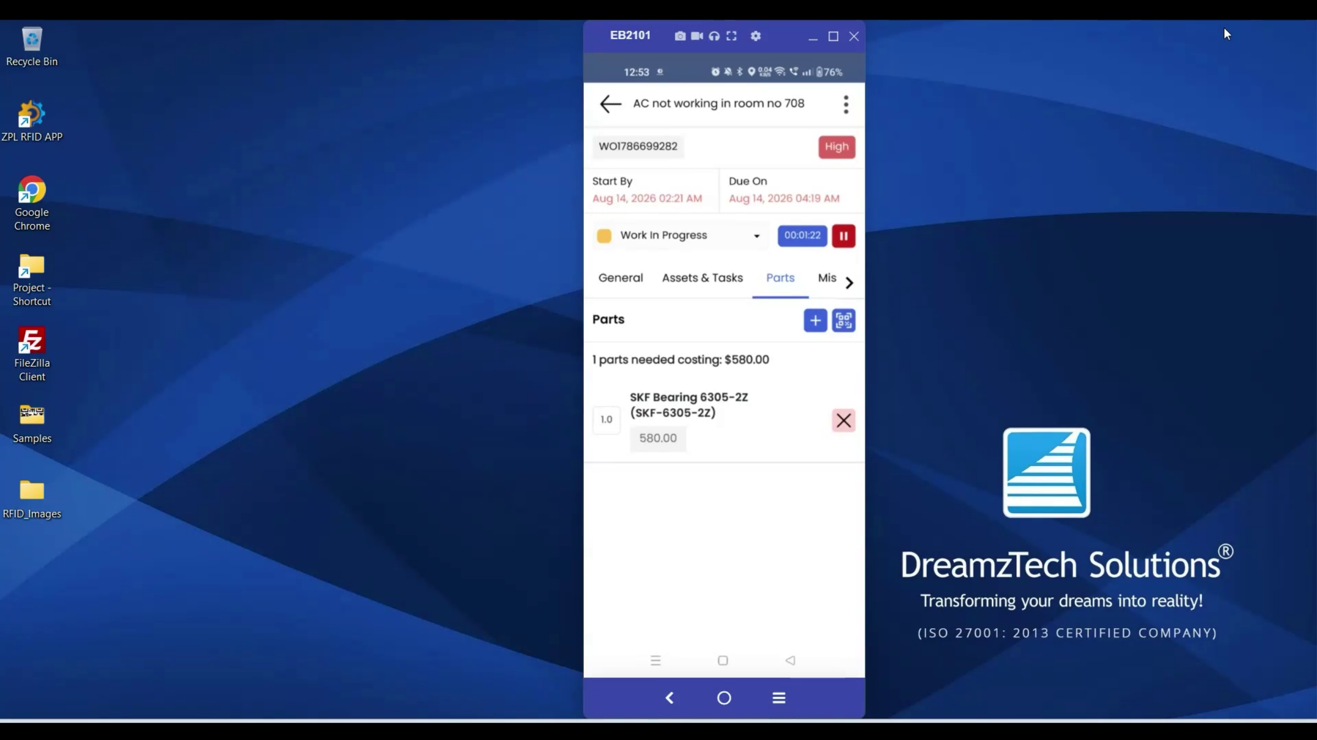Tap the blue recent apps menu icon
Viewport: 1317px width, 740px height.
779,698
